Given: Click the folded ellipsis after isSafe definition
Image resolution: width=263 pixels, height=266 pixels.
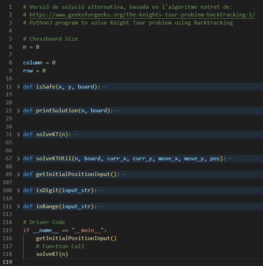Looking at the screenshot, I should point(104,87).
